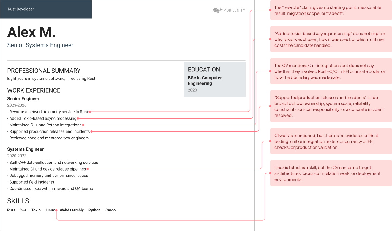Click the "MOBILUNITY" wordmark text
Screen dimensions: 392x231
coord(235,10)
